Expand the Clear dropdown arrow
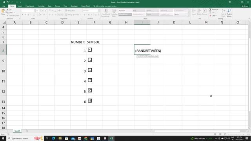 (x=216, y=16)
